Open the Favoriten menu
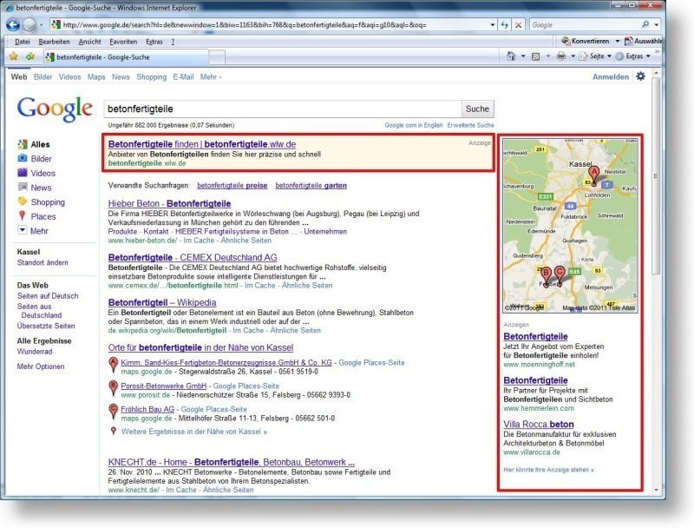Viewport: 694px width, 528px height. click(x=123, y=42)
